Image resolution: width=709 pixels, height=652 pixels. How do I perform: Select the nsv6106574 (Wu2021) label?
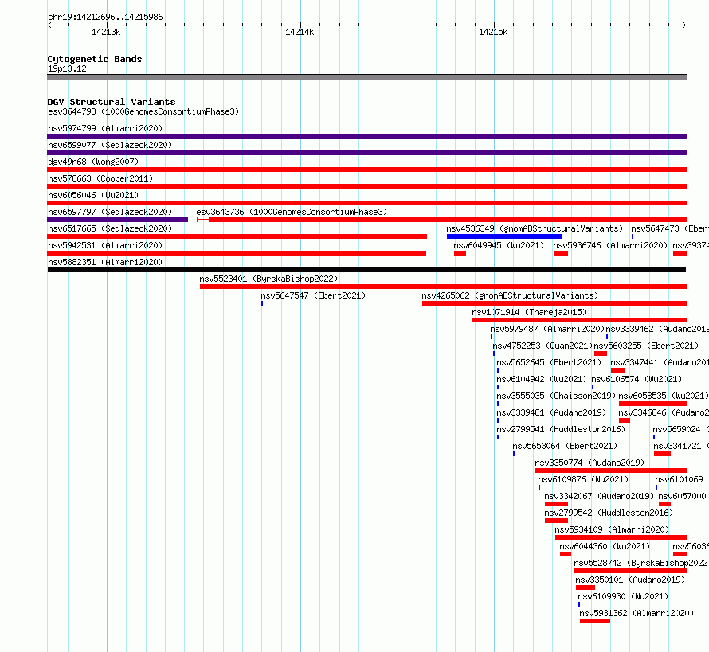637,379
